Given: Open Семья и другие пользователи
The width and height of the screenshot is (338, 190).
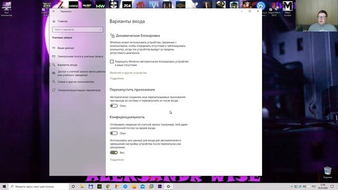Looking at the screenshot, I should [x=76, y=82].
